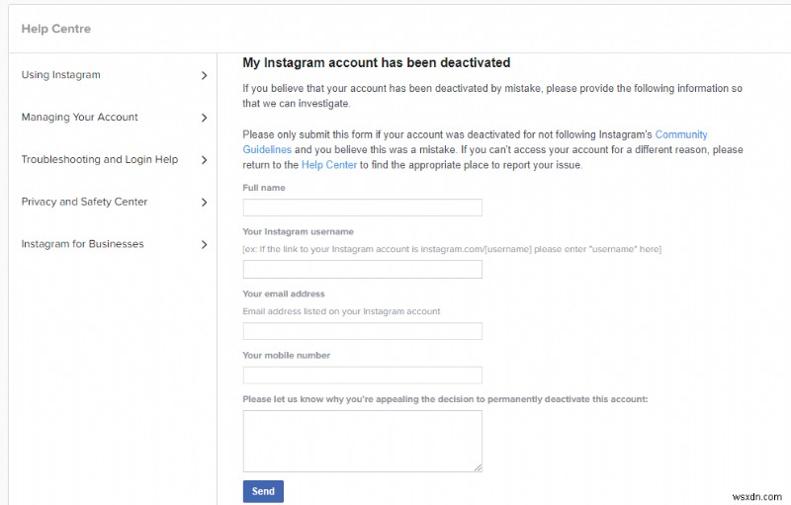Image resolution: width=791 pixels, height=505 pixels.
Task: Expand Instagram for Businesses chevron
Action: click(204, 245)
